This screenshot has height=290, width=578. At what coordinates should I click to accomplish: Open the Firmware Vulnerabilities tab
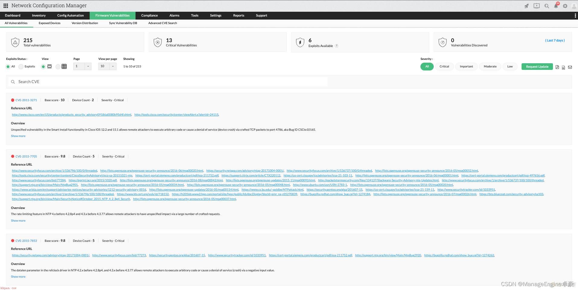[x=113, y=16]
